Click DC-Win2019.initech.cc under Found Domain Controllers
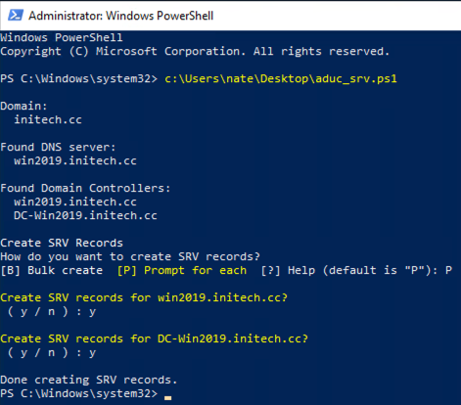The width and height of the screenshot is (461, 405). pyautogui.click(x=85, y=215)
